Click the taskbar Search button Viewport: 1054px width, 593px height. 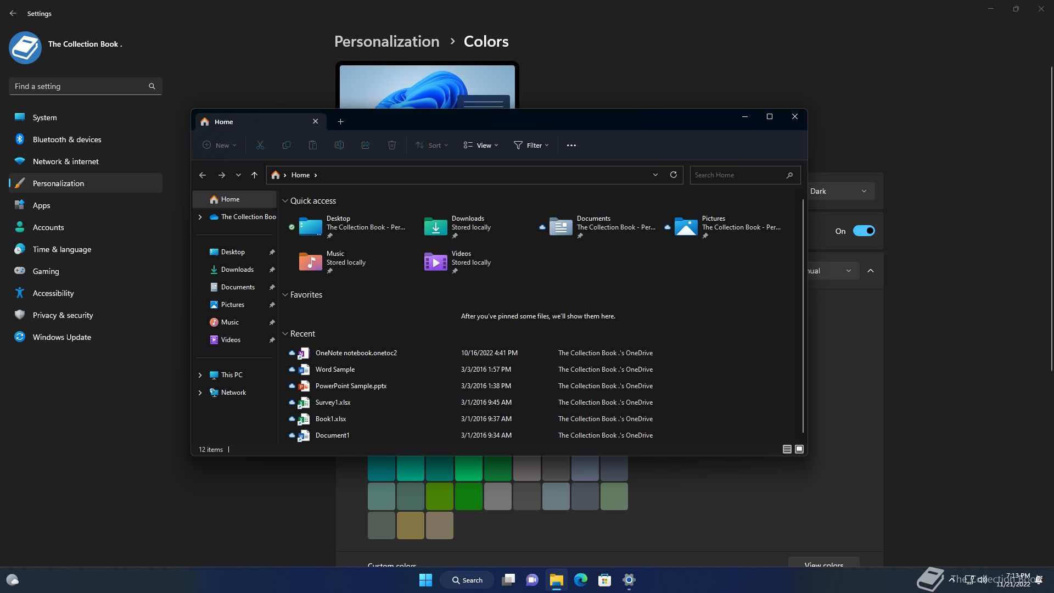pyautogui.click(x=468, y=580)
